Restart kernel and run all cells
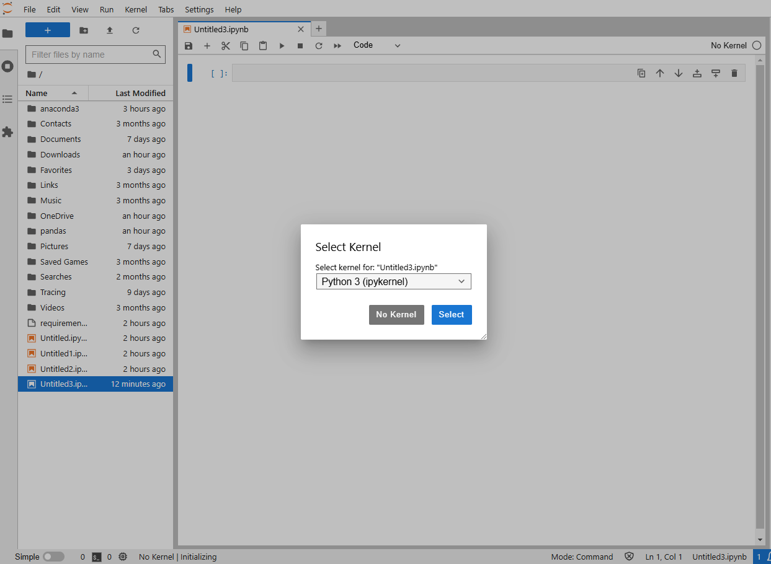771x564 pixels. 337,46
